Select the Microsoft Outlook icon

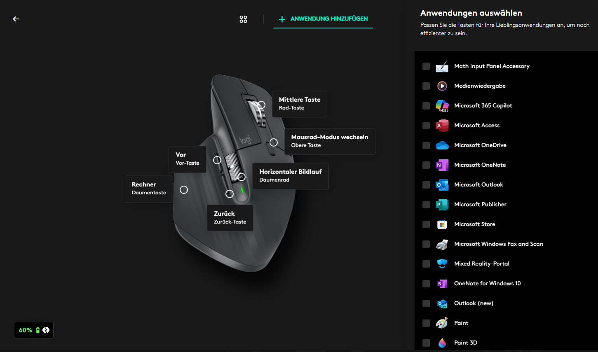(442, 185)
